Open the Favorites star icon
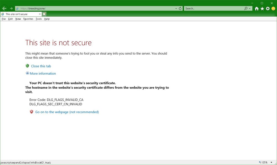The image size is (277, 165). click(262, 9)
